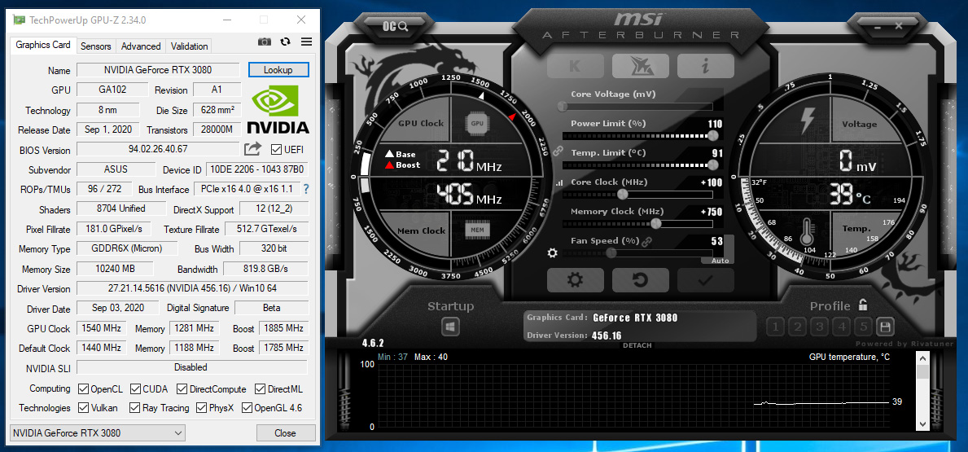Switch to the Advanced tab
This screenshot has width=968, height=452.
click(141, 46)
